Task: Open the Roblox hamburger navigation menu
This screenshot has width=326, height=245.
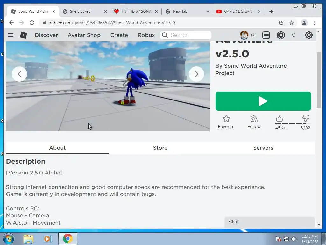Action: click(x=11, y=35)
